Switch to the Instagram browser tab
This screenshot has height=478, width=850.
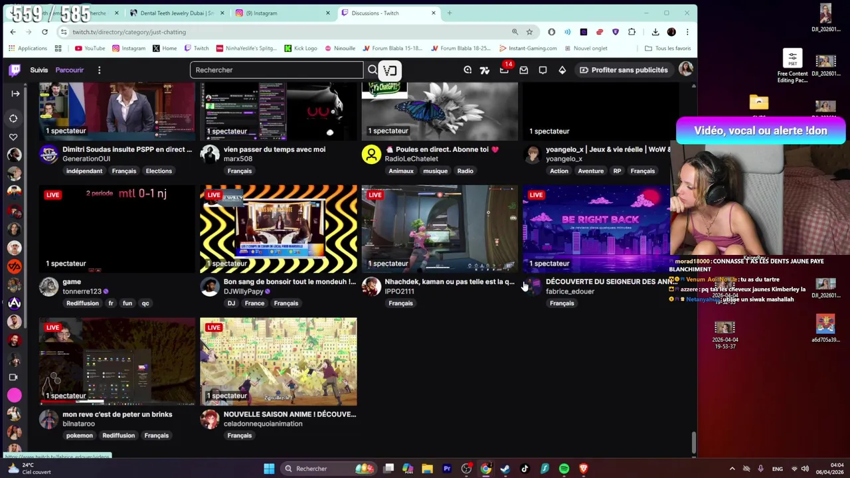[x=284, y=13]
